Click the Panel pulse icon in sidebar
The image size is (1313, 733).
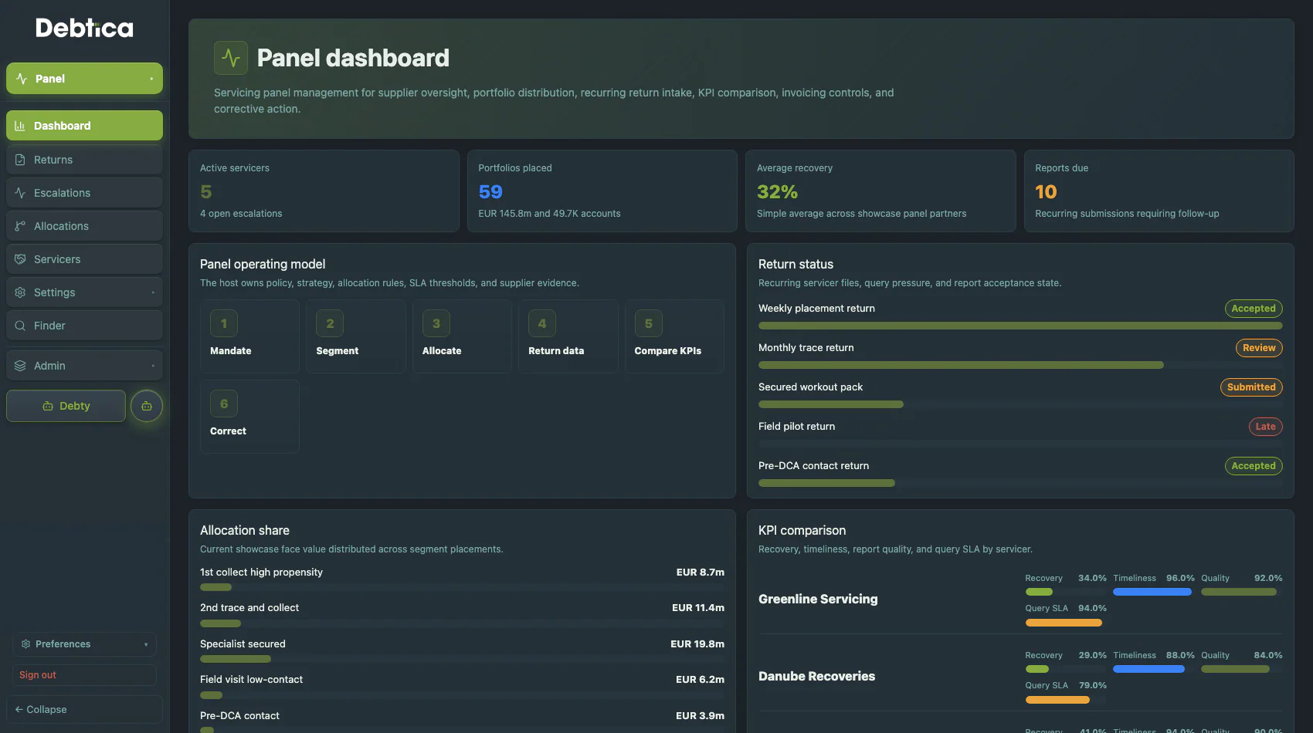click(x=22, y=79)
